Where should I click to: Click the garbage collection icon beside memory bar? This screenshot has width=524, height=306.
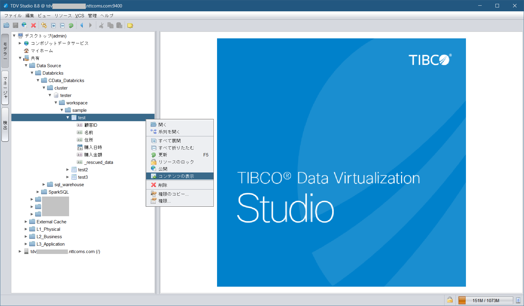pos(518,300)
